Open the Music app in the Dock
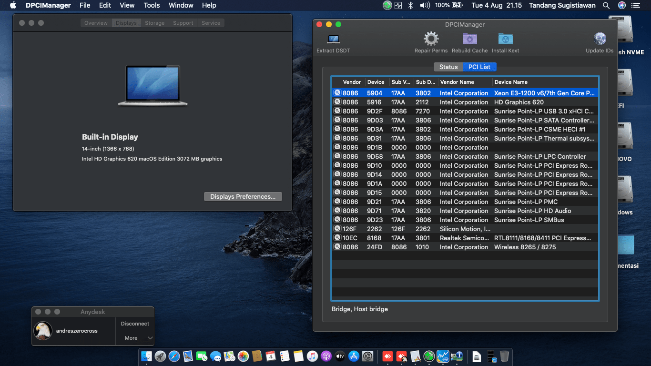 coord(313,356)
